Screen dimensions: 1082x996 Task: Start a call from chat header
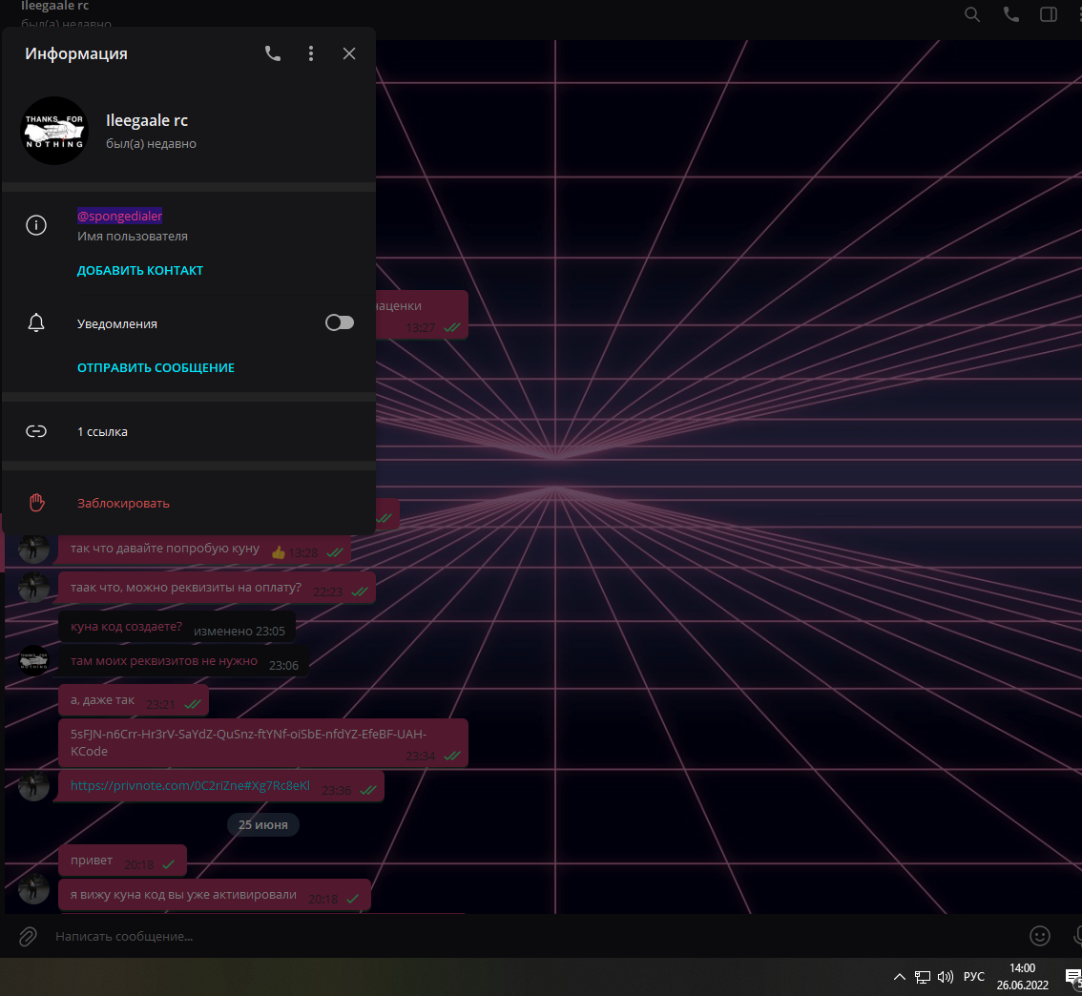tap(1011, 14)
